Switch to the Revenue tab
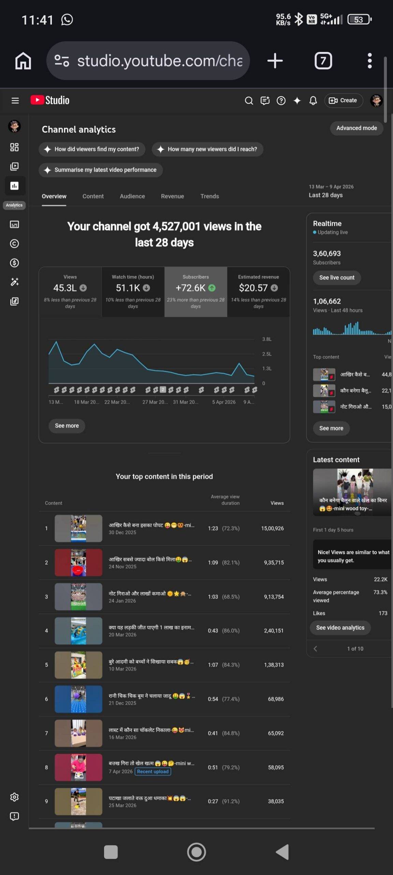The height and width of the screenshot is (875, 393). click(x=172, y=196)
